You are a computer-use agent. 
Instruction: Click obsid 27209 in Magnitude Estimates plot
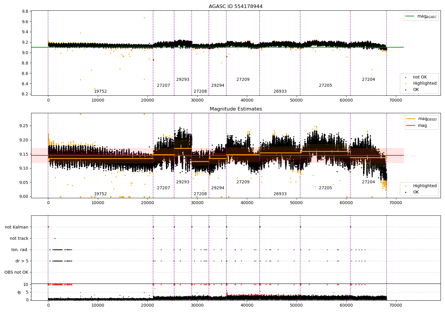(x=243, y=182)
